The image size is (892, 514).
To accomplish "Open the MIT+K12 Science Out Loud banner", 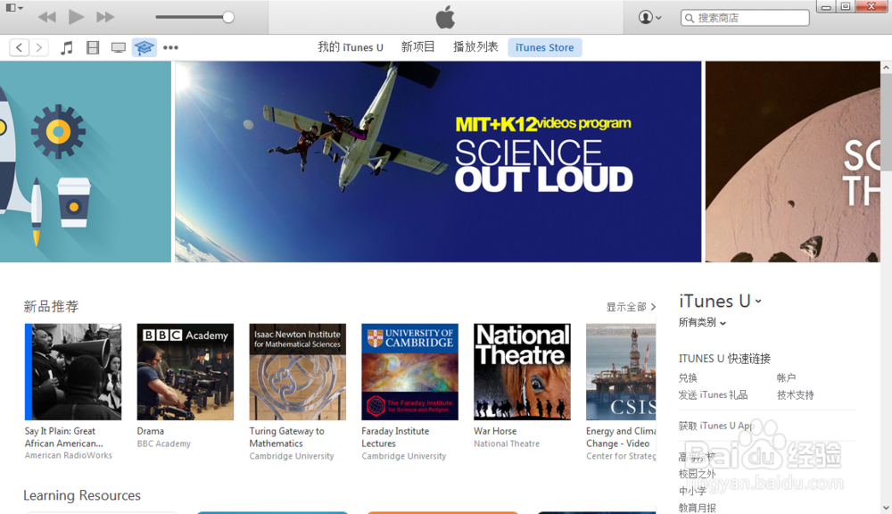I will (x=438, y=162).
